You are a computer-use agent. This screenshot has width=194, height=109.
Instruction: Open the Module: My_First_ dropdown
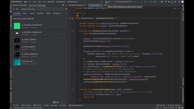[x=29, y=9]
